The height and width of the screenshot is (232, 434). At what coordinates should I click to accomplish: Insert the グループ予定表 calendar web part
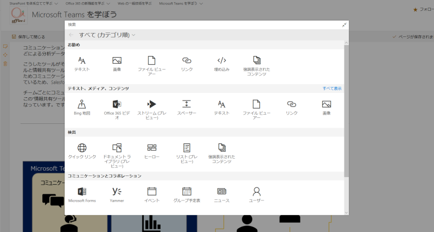click(187, 195)
